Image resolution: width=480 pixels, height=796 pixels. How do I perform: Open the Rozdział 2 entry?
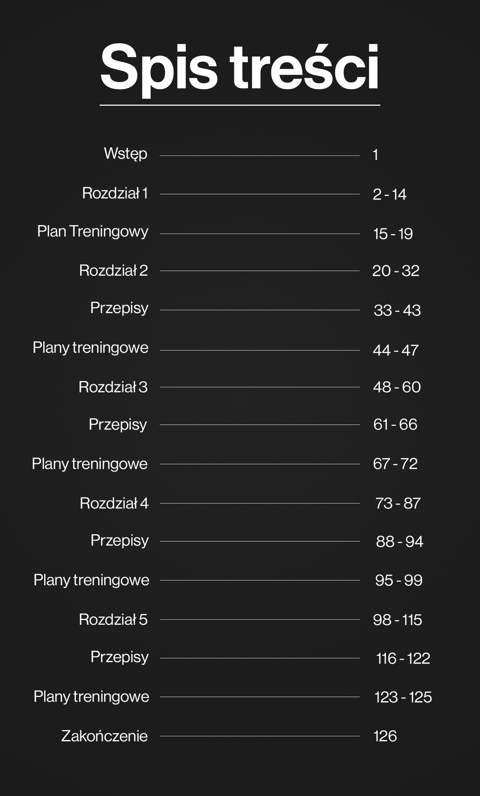[114, 270]
